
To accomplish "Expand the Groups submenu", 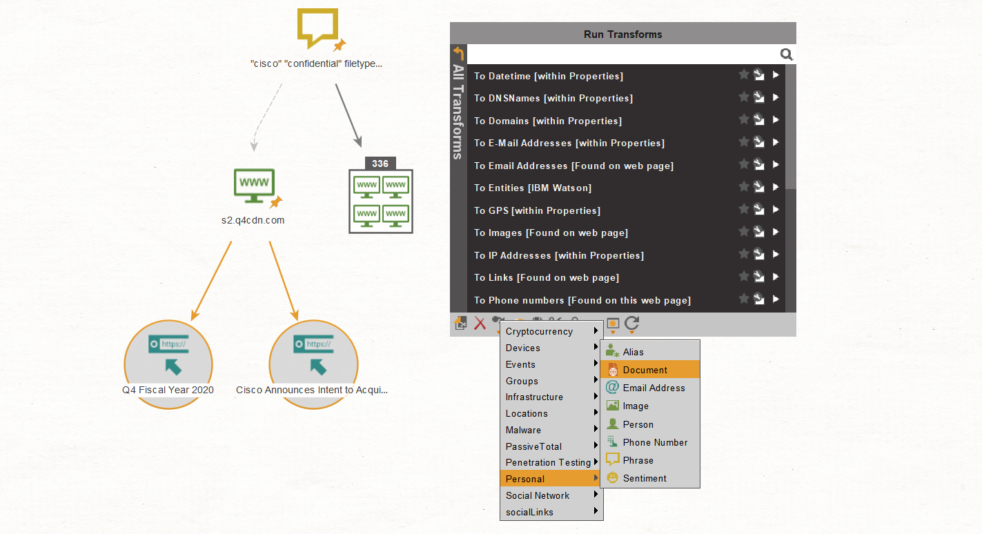I will pyautogui.click(x=551, y=381).
